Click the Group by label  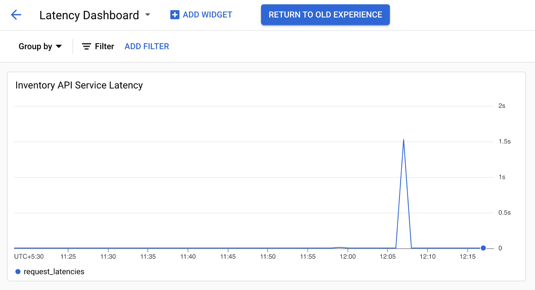tap(35, 46)
